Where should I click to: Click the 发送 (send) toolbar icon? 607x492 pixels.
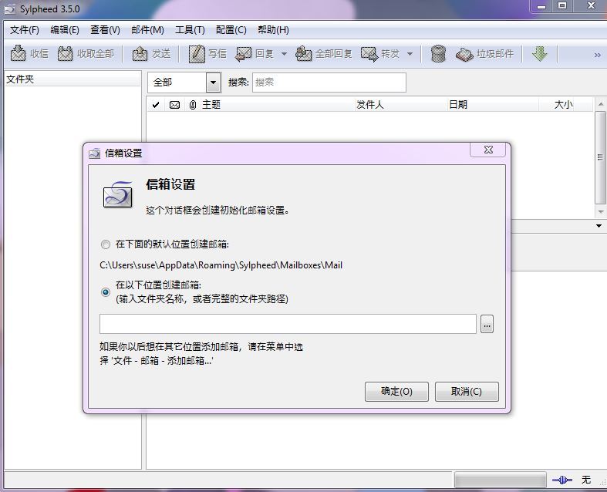[140, 53]
